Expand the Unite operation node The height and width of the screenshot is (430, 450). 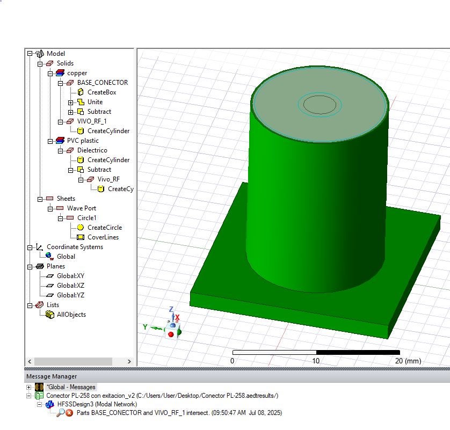70,103
